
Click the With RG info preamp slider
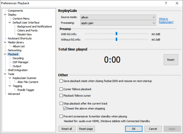[117, 34]
